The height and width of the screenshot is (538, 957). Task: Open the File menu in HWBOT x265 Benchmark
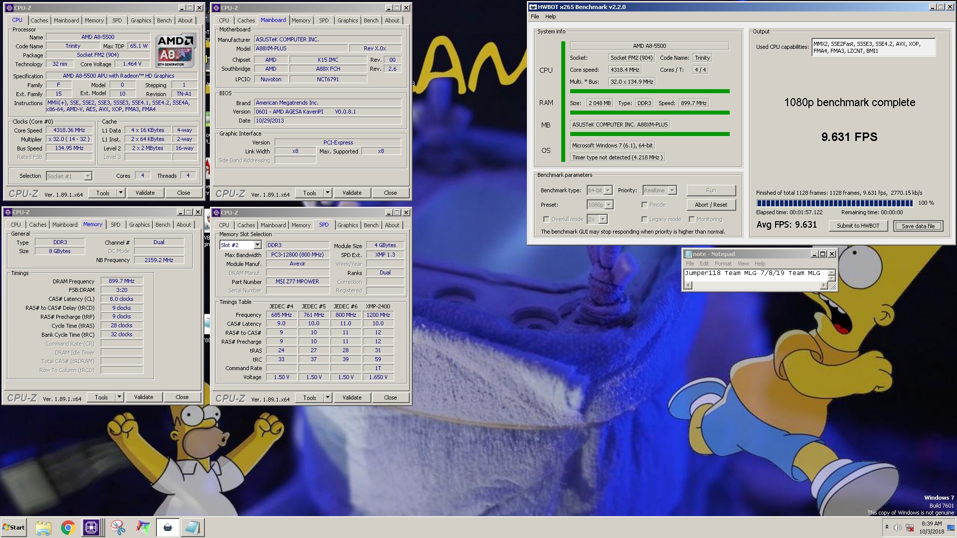click(x=535, y=16)
